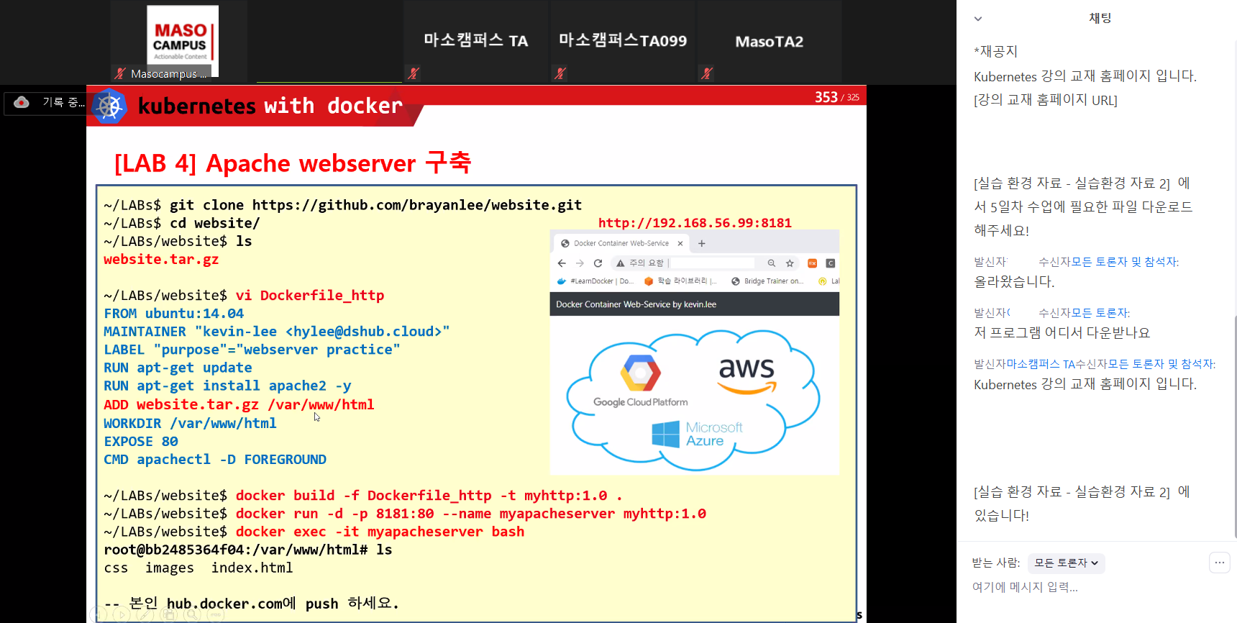Click the chat panel vertical scrollbar
The height and width of the screenshot is (623, 1237).
pos(1234,424)
